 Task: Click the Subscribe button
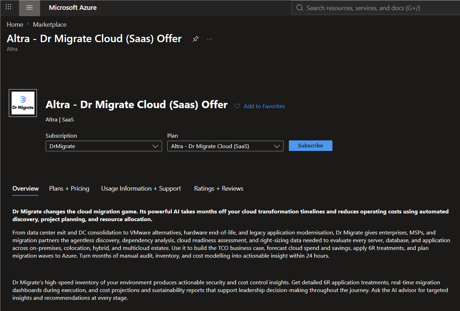(311, 146)
